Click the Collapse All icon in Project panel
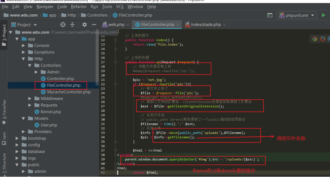This screenshot has width=330, height=177. (72, 25)
